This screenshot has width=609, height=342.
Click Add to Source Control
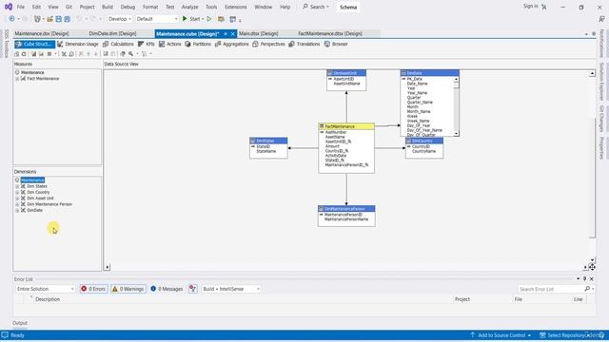(501, 335)
